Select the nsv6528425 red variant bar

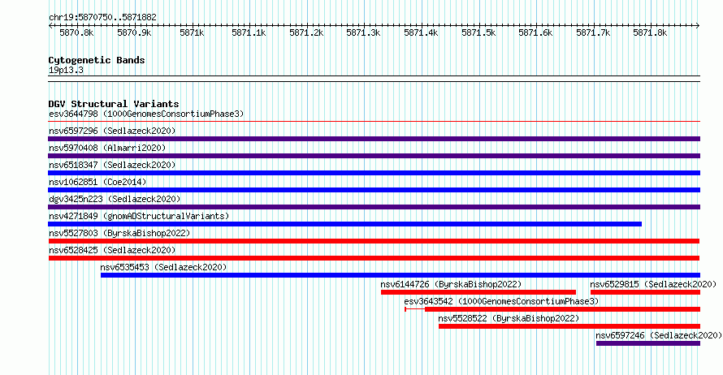374,258
